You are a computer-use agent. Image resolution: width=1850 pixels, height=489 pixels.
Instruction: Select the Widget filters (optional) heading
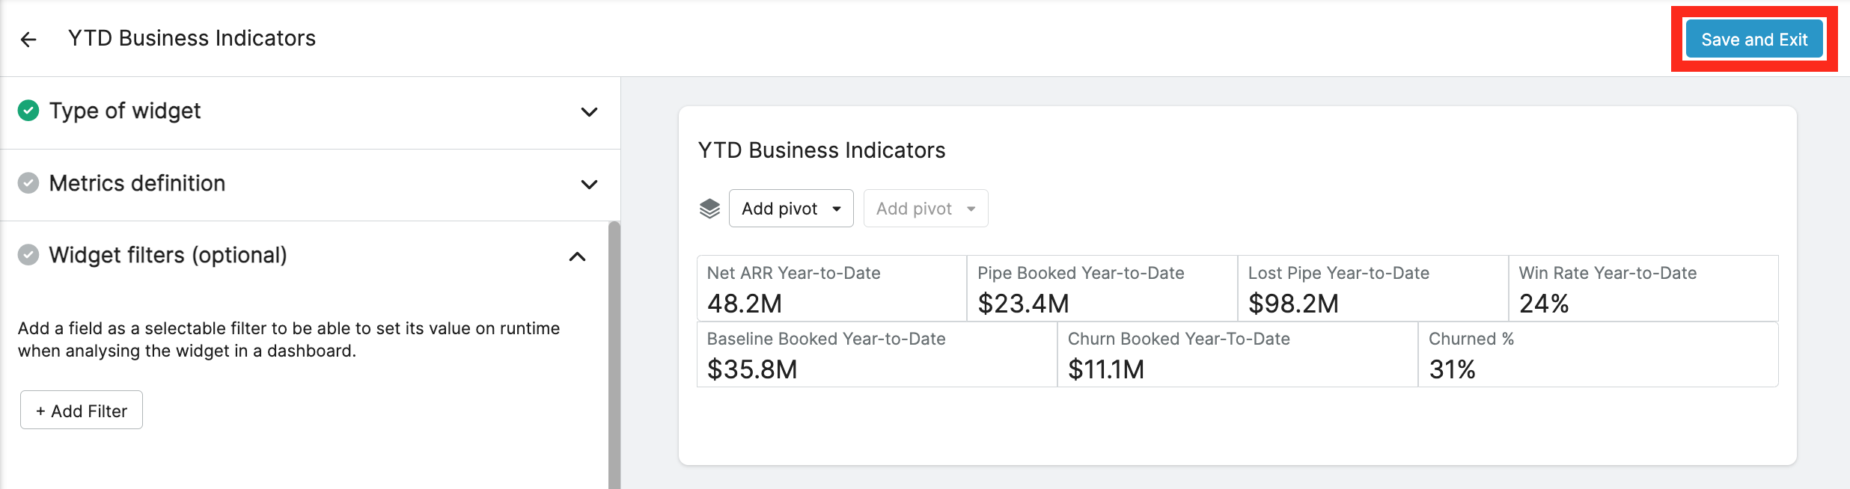168,255
